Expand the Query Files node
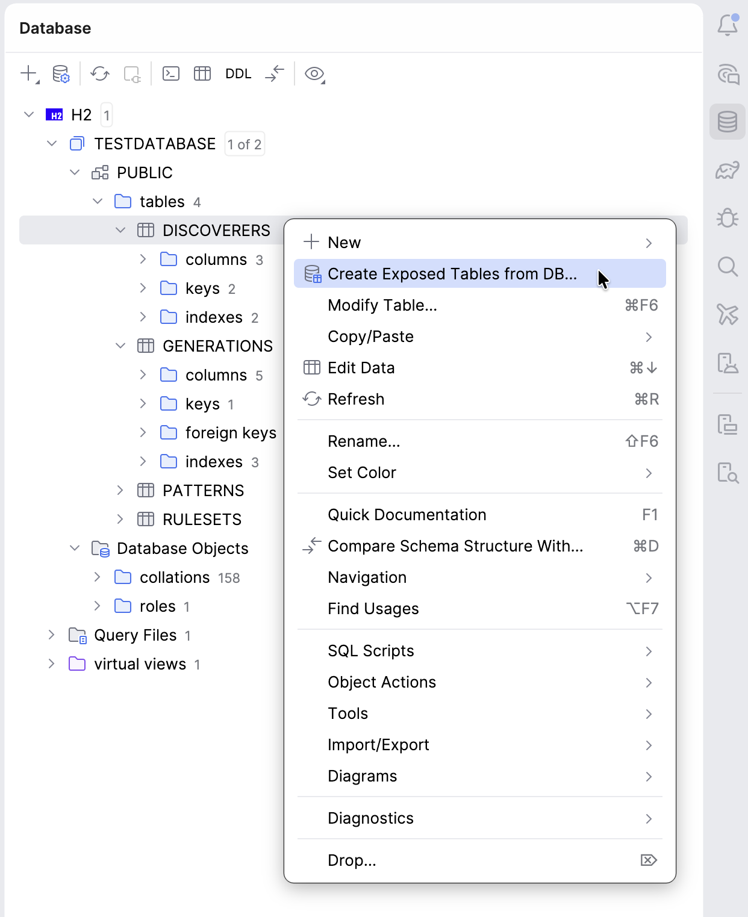This screenshot has width=748, height=917. 52,635
